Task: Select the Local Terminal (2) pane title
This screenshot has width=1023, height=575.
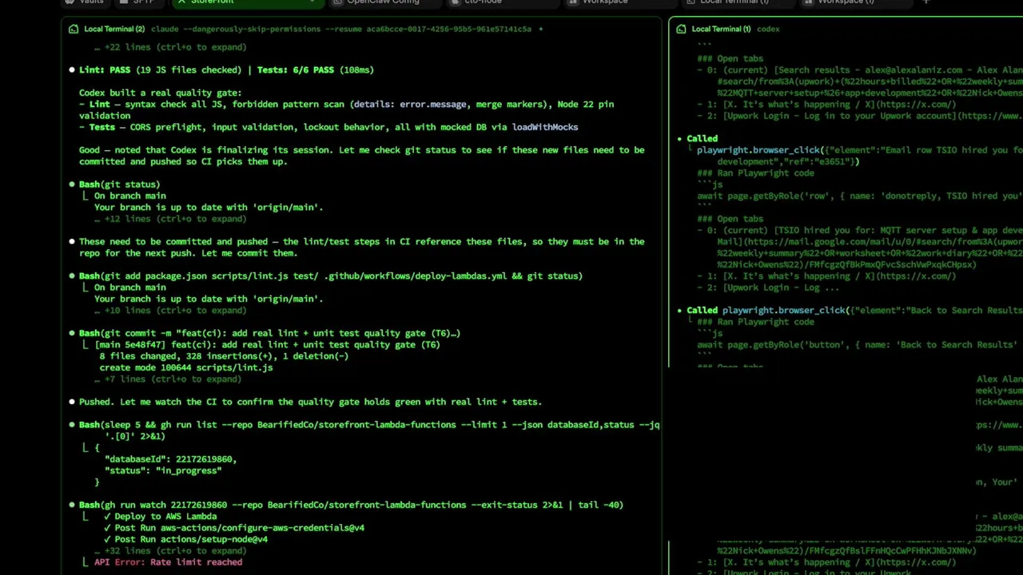Action: 114,29
